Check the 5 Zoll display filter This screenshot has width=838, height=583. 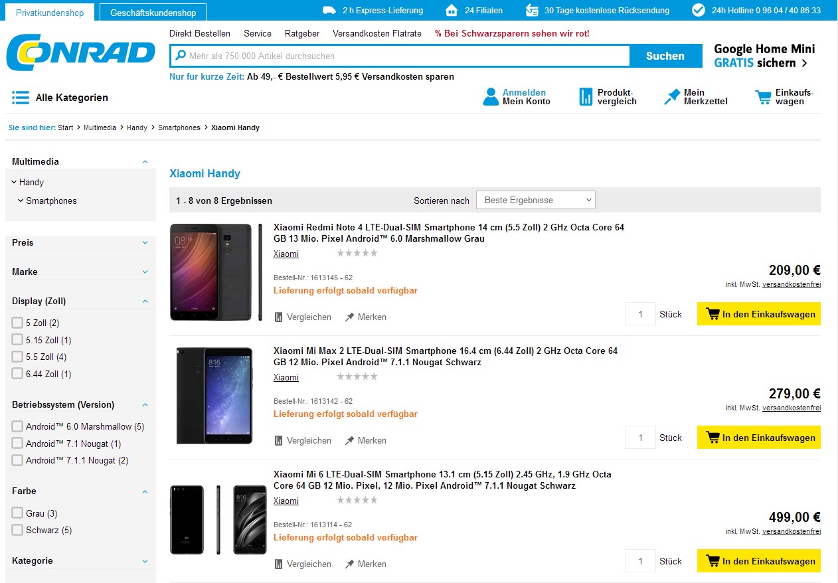click(x=17, y=323)
